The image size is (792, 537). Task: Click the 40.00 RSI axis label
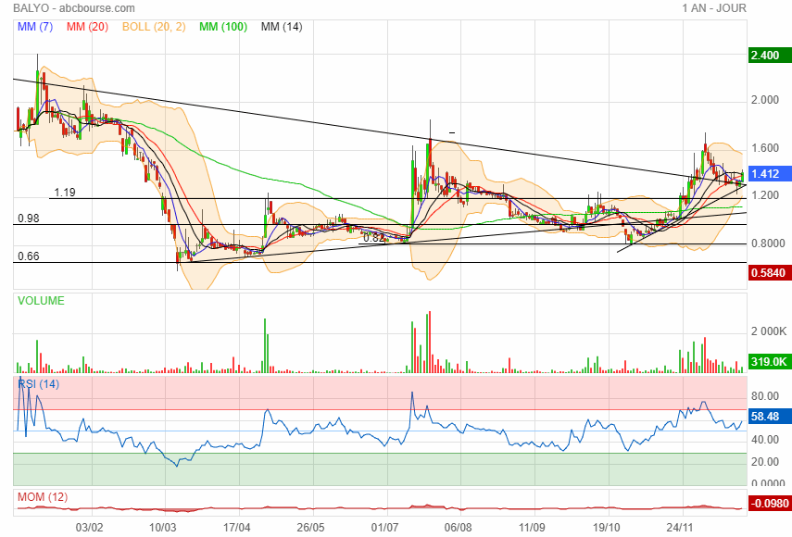[765, 440]
